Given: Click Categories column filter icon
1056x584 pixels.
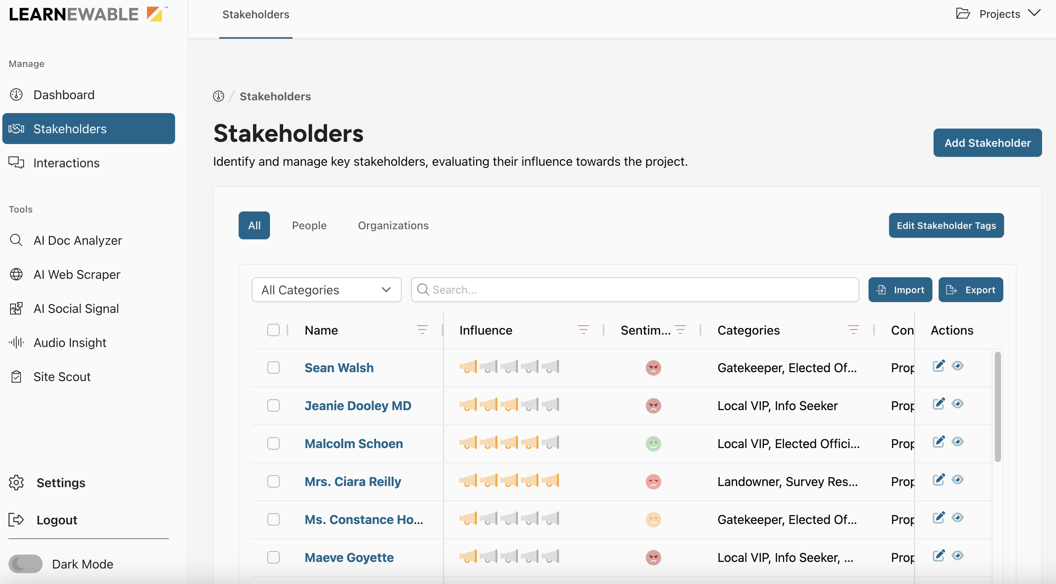Looking at the screenshot, I should pos(853,330).
